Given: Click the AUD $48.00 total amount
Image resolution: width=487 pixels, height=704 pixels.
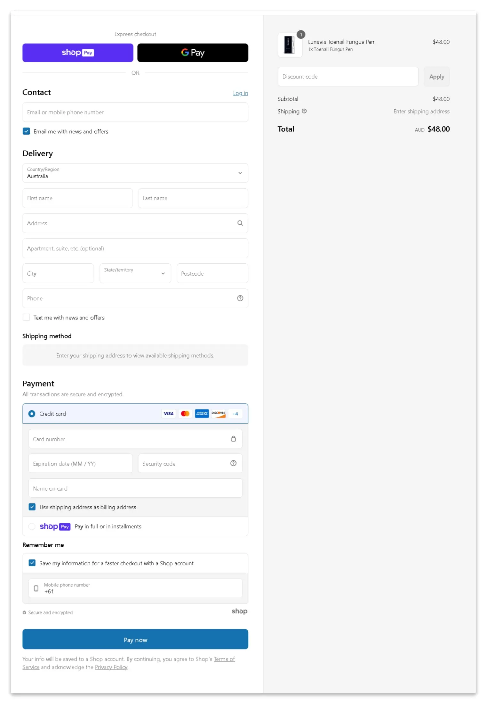Looking at the screenshot, I should [x=432, y=129].
